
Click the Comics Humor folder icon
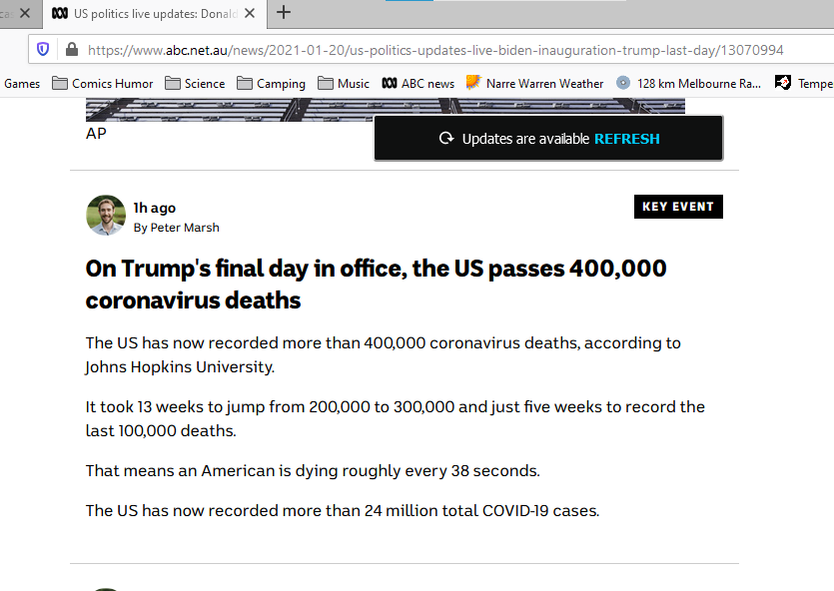60,83
